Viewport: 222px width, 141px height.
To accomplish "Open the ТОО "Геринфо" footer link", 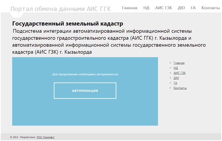I will pos(46,137).
